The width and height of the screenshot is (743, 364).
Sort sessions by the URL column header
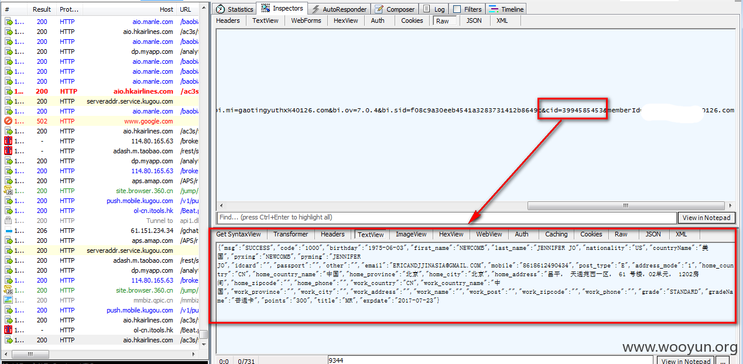pos(188,9)
